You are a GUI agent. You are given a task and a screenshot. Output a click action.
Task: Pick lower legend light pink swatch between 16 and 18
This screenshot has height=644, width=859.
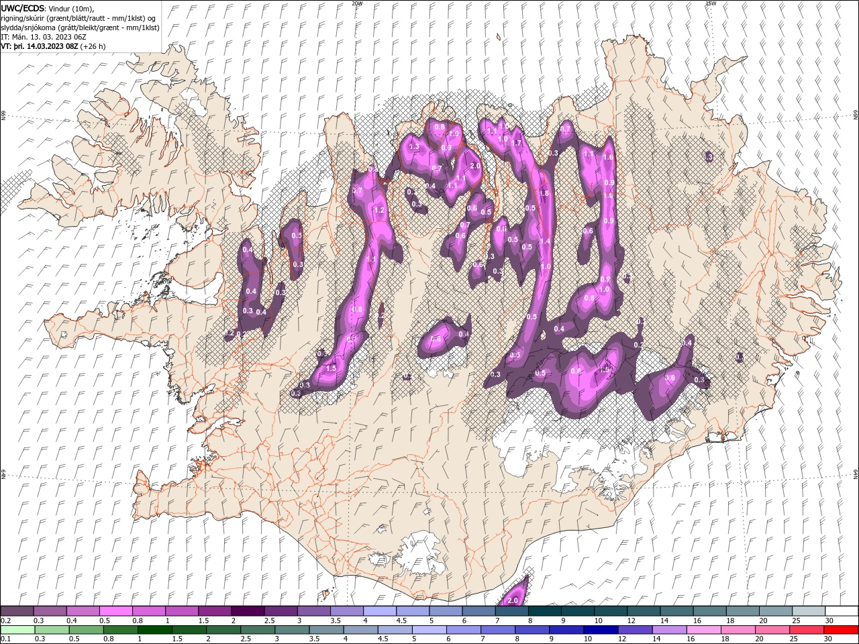(x=703, y=630)
